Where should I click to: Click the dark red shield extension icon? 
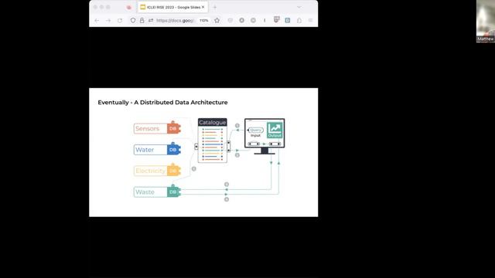click(x=277, y=20)
